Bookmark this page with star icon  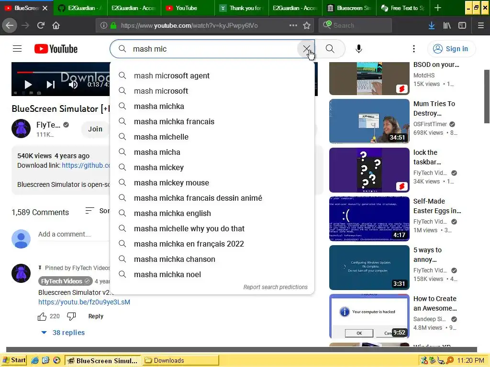307,26
